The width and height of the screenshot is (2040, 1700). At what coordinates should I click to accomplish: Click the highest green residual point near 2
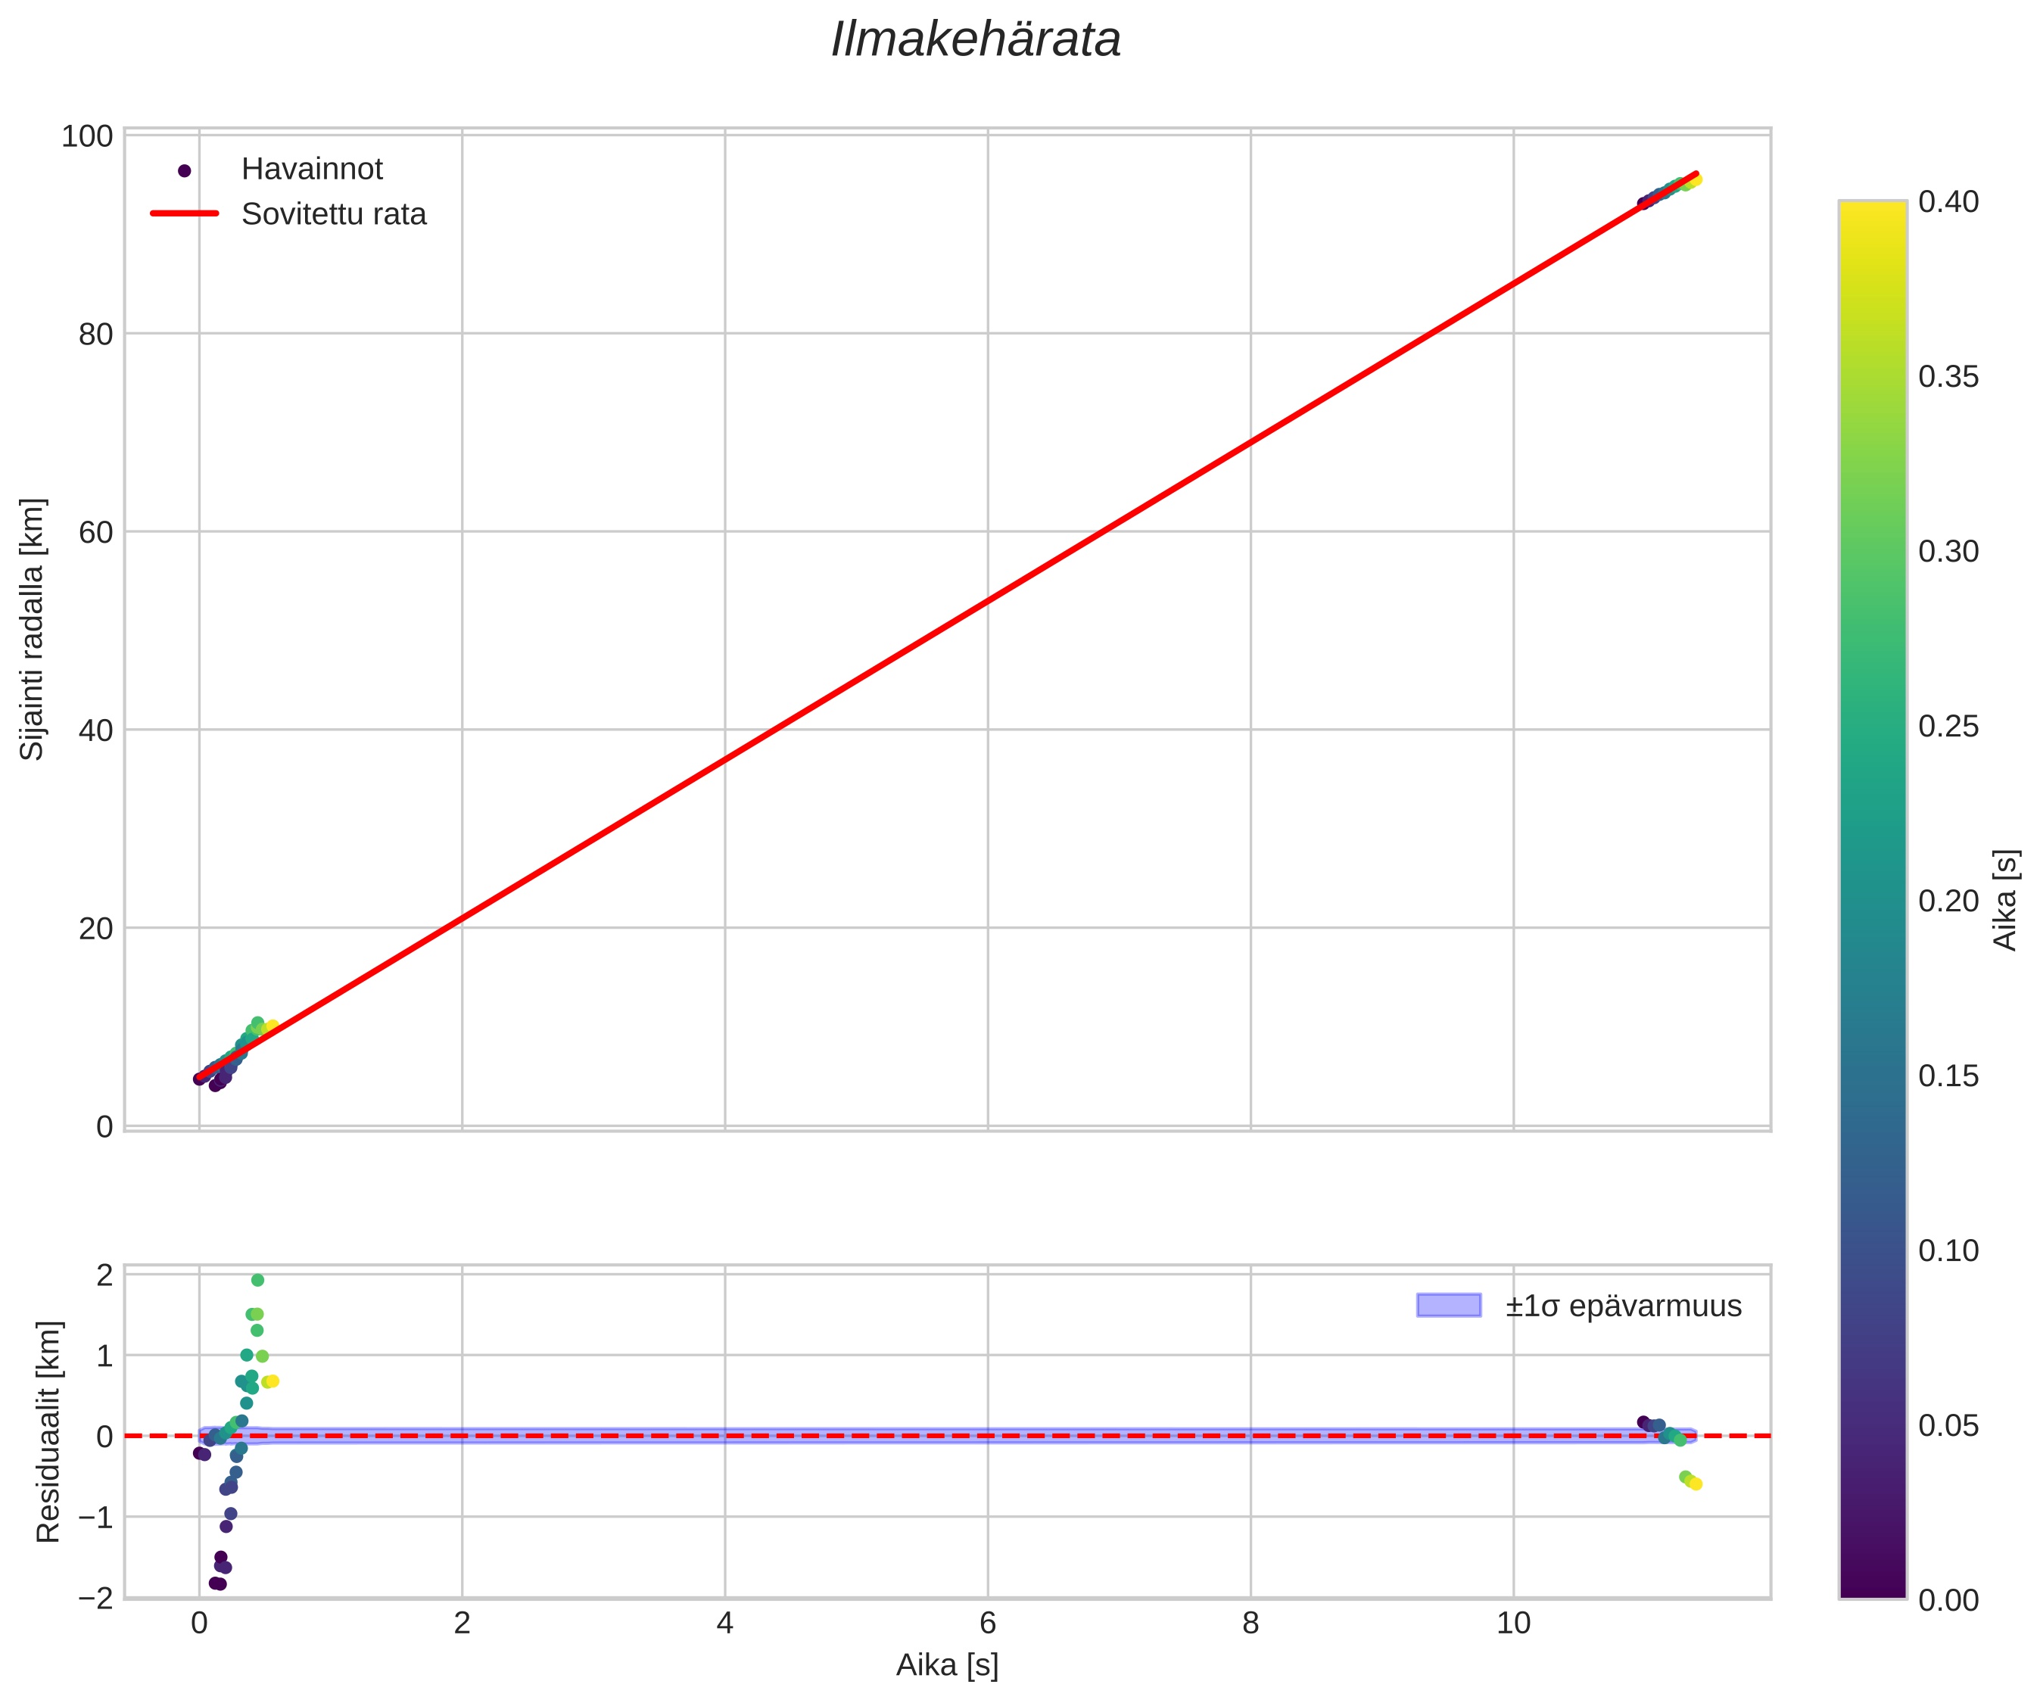(257, 1281)
